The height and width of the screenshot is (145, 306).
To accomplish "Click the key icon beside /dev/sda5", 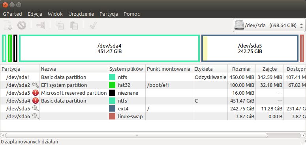I will (35, 108).
